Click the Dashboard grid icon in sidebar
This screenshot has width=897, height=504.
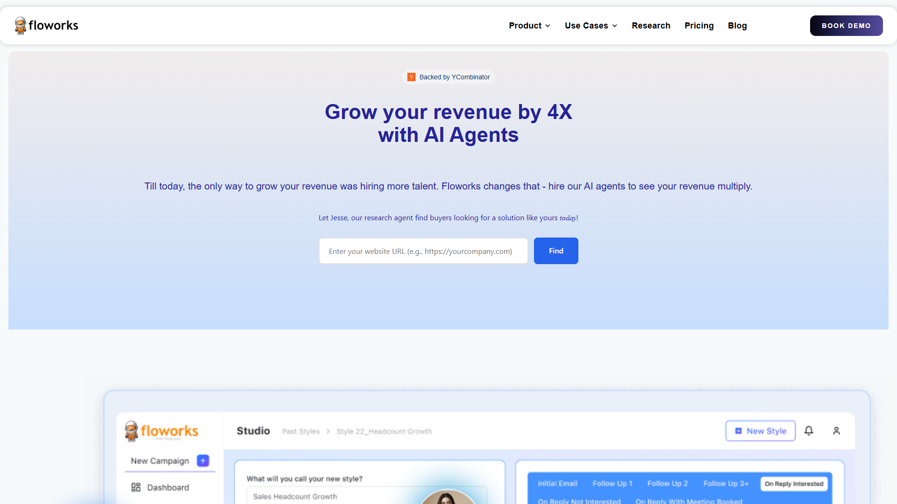coord(136,487)
